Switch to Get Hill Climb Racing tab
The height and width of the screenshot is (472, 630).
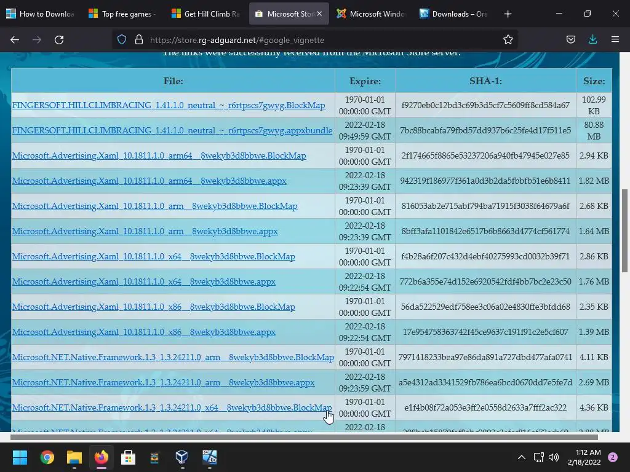click(205, 14)
